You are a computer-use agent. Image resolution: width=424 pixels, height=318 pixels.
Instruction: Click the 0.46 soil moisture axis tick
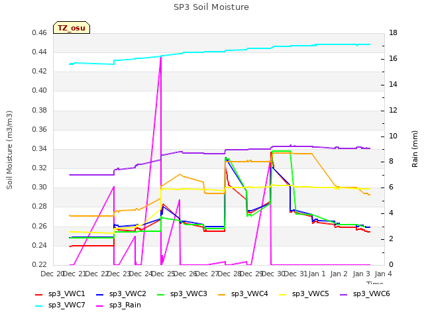pyautogui.click(x=39, y=32)
